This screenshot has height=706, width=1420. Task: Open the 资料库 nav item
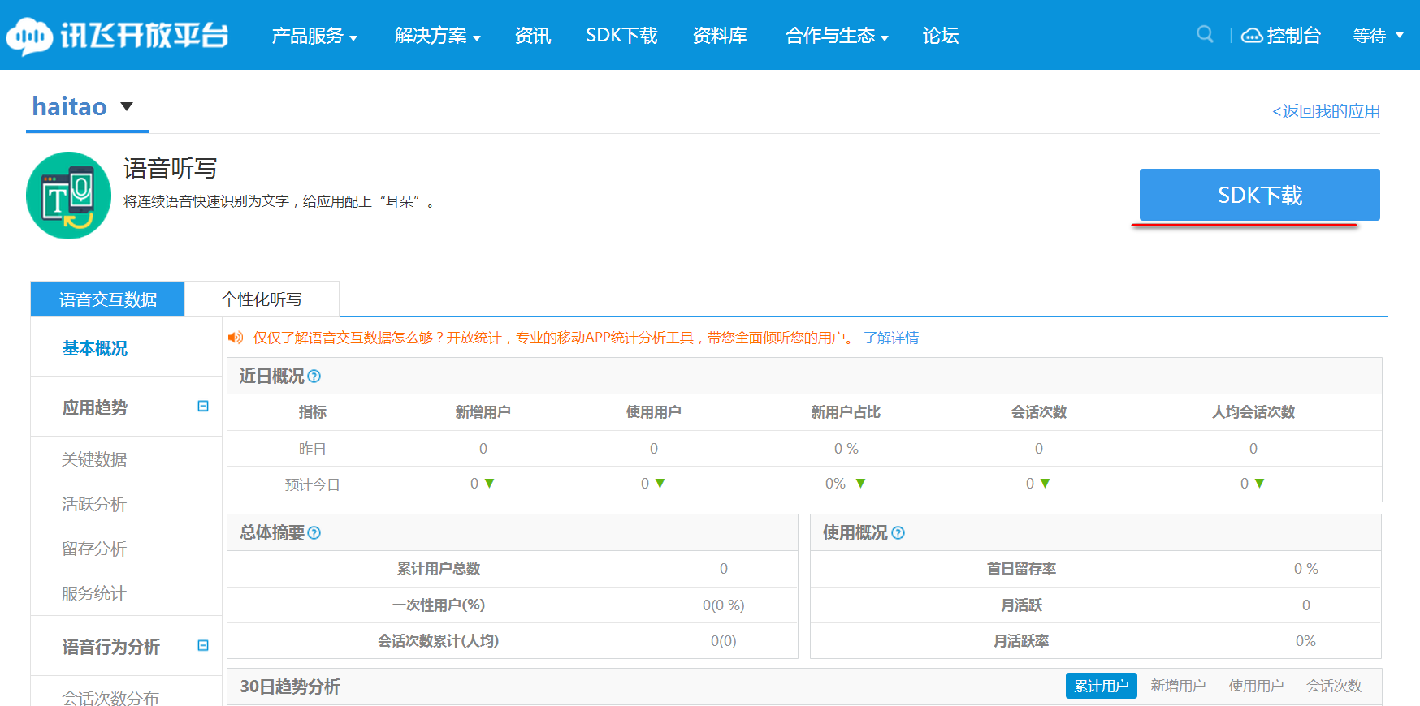coord(720,36)
